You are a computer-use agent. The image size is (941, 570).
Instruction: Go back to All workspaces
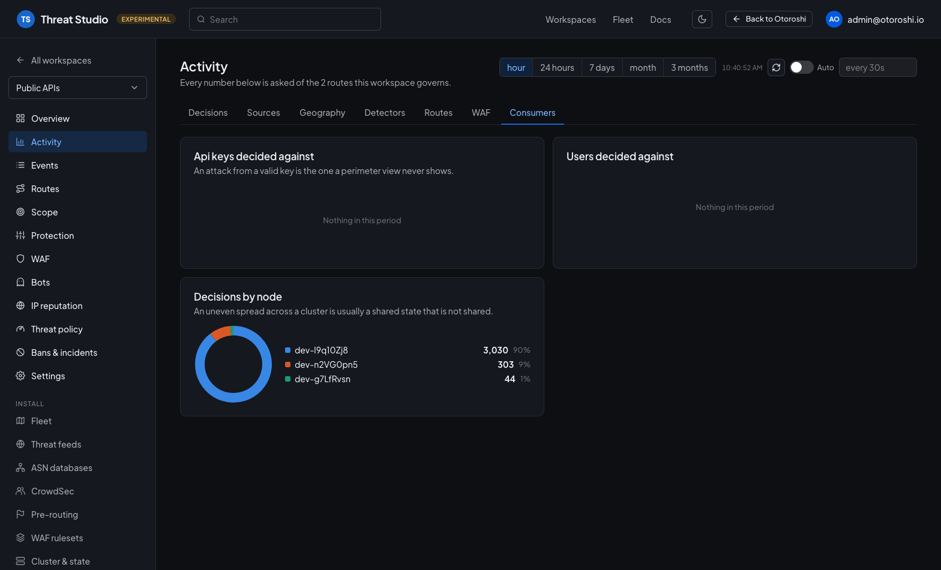click(53, 61)
